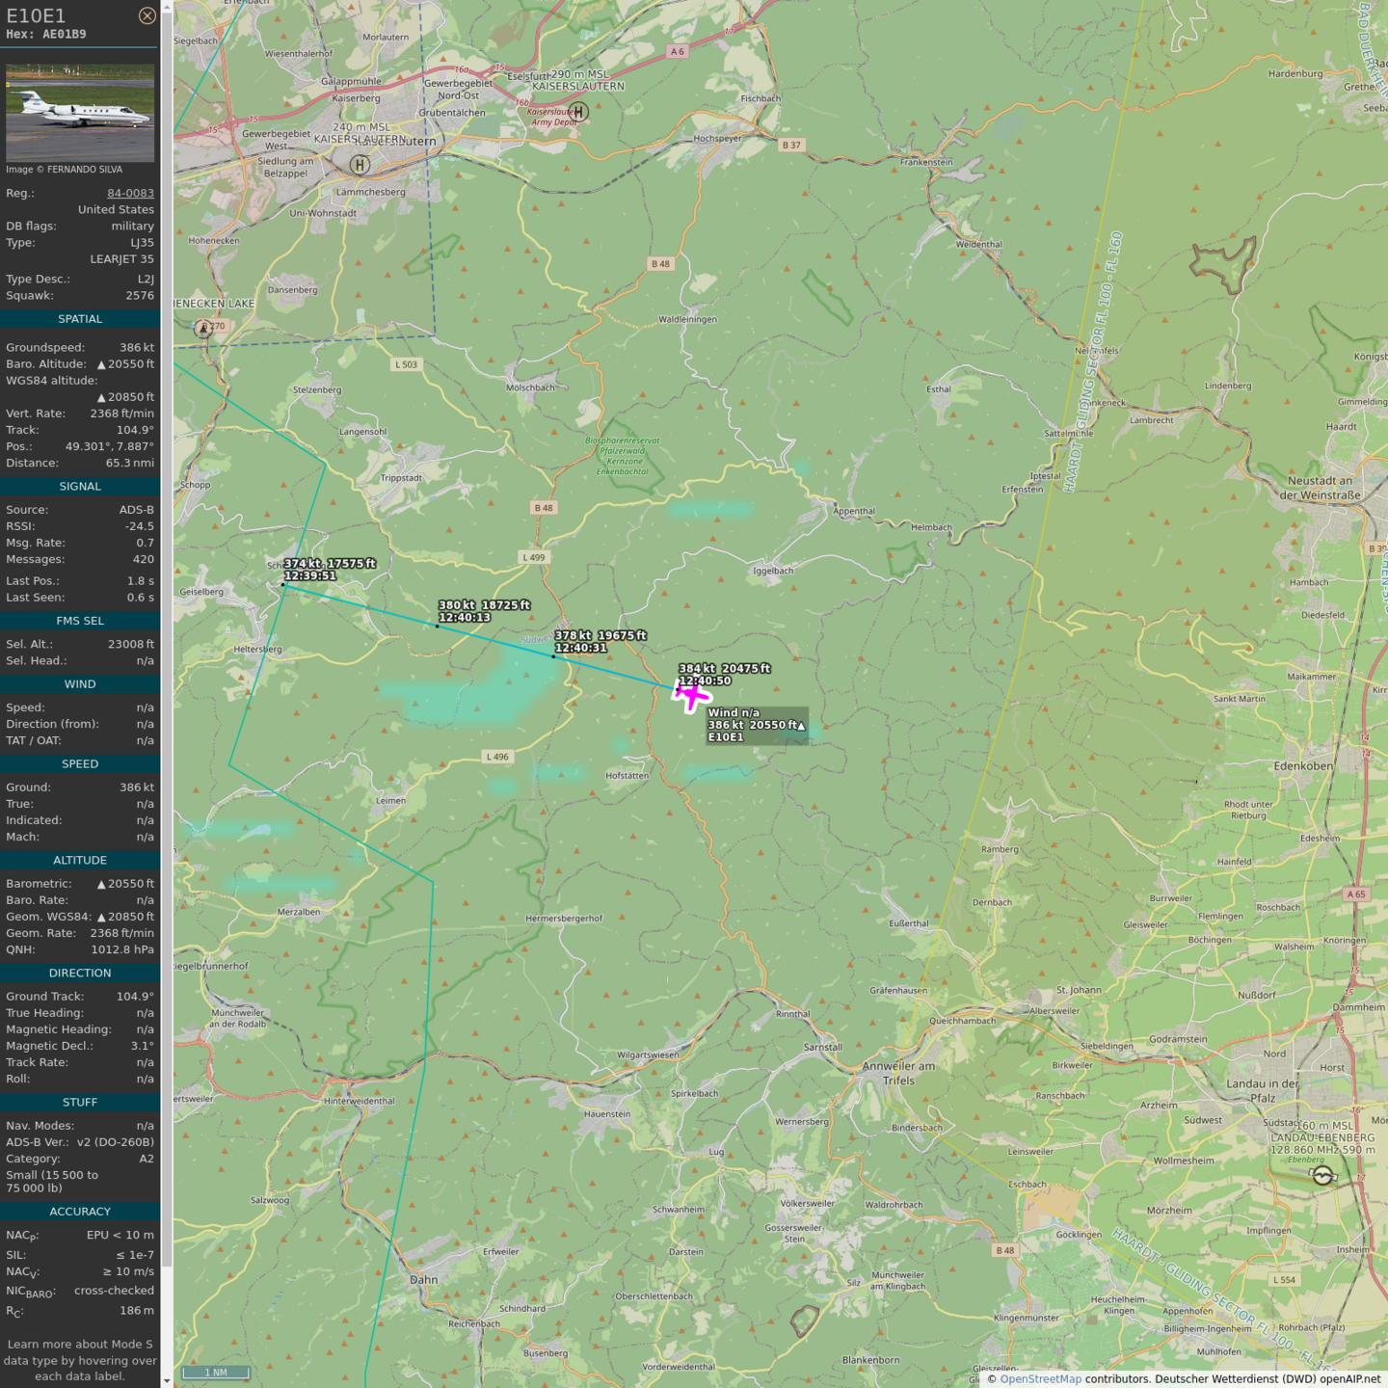The height and width of the screenshot is (1388, 1388).
Task: Click the magenta aircraft icon on map
Action: click(691, 694)
